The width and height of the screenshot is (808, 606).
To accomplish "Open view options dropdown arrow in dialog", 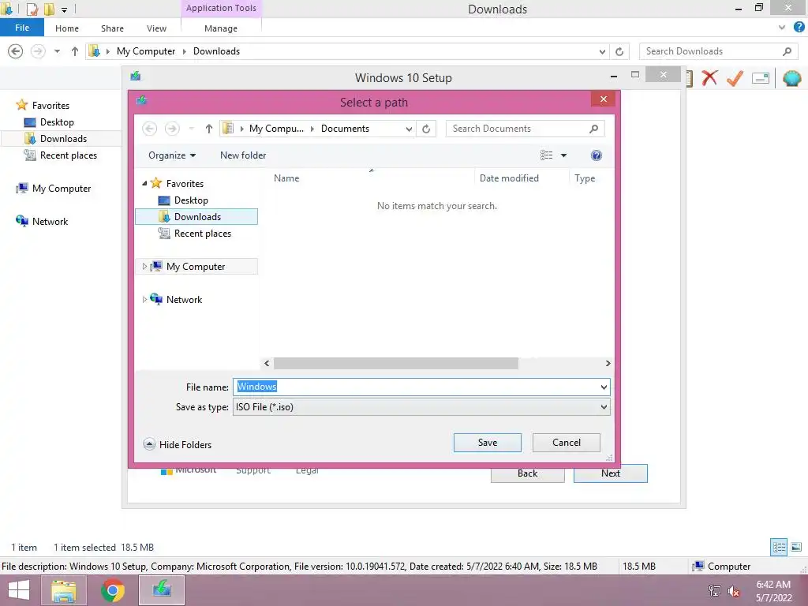I will pyautogui.click(x=563, y=155).
